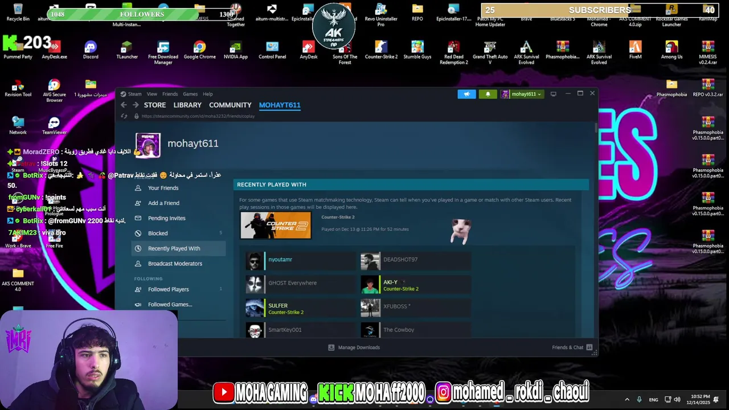The width and height of the screenshot is (729, 410).
Task: Open the mohayt611 profile name link
Action: pyautogui.click(x=193, y=143)
